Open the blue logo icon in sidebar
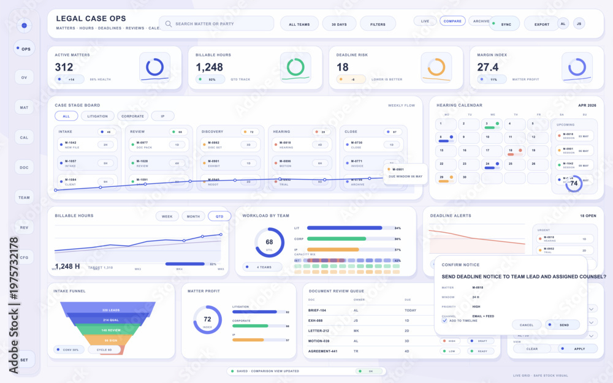This screenshot has width=613, height=383. 25,25
